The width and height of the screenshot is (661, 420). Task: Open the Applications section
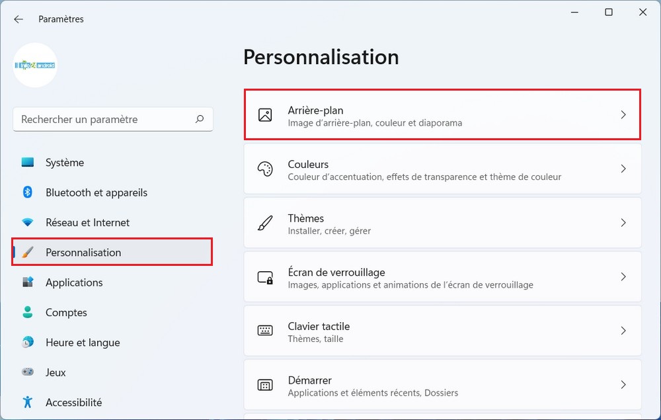coord(74,282)
